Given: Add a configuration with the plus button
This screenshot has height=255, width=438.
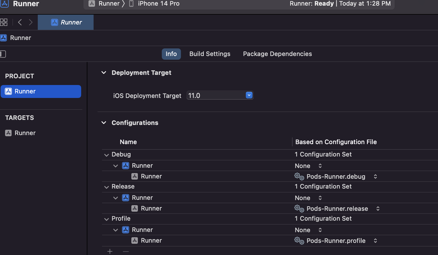Looking at the screenshot, I should [110, 251].
